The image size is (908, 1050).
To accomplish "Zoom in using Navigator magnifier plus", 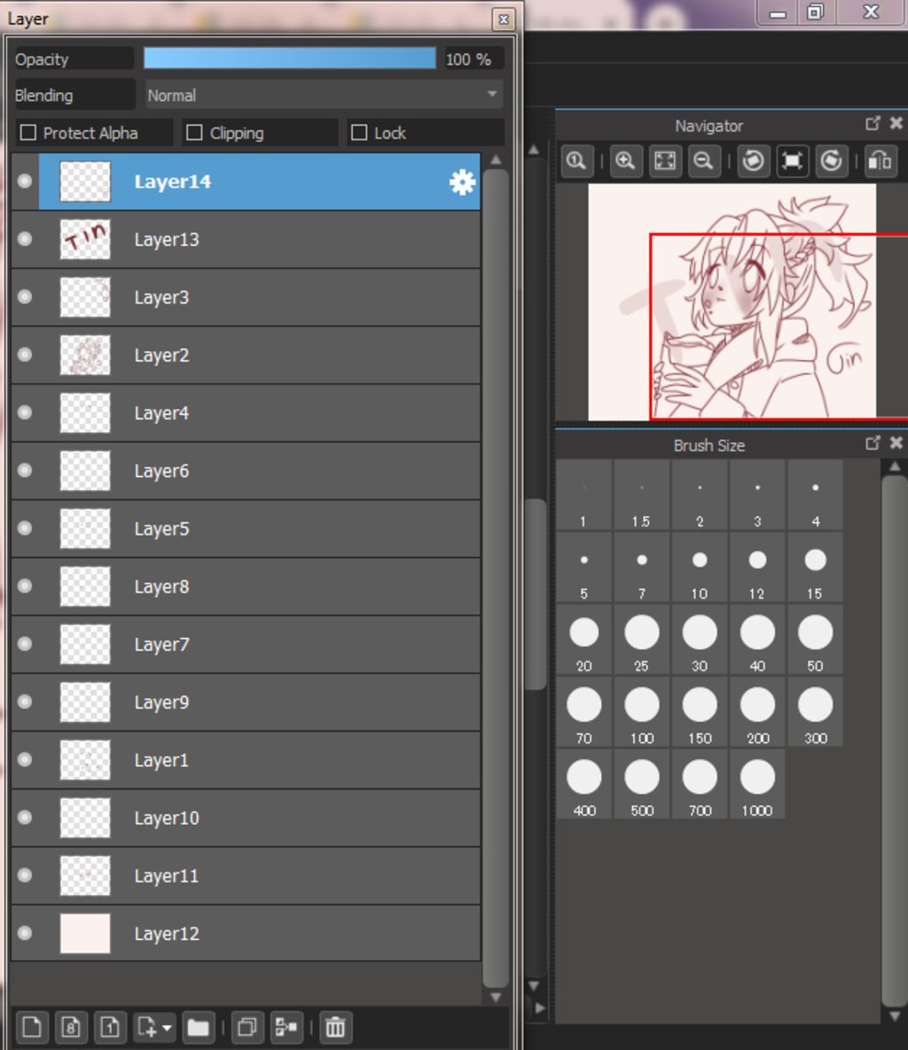I will coord(625,161).
